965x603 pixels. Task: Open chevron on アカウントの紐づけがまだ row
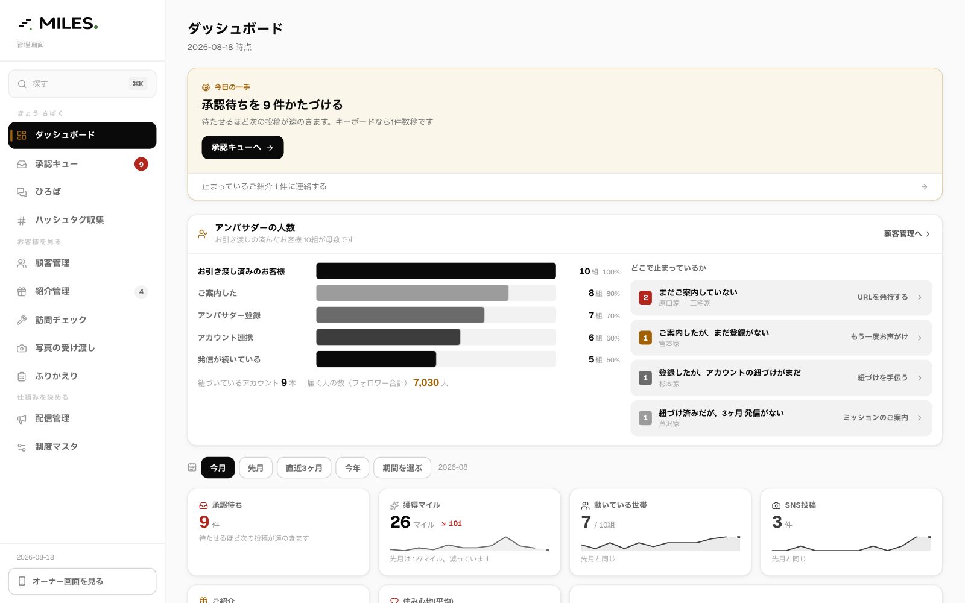(x=920, y=378)
